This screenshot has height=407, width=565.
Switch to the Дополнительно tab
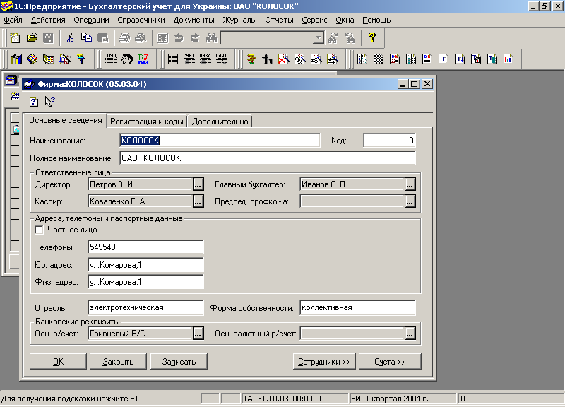(x=220, y=122)
